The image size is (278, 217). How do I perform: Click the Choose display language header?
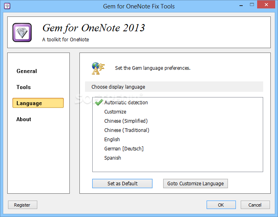pyautogui.click(x=174, y=87)
